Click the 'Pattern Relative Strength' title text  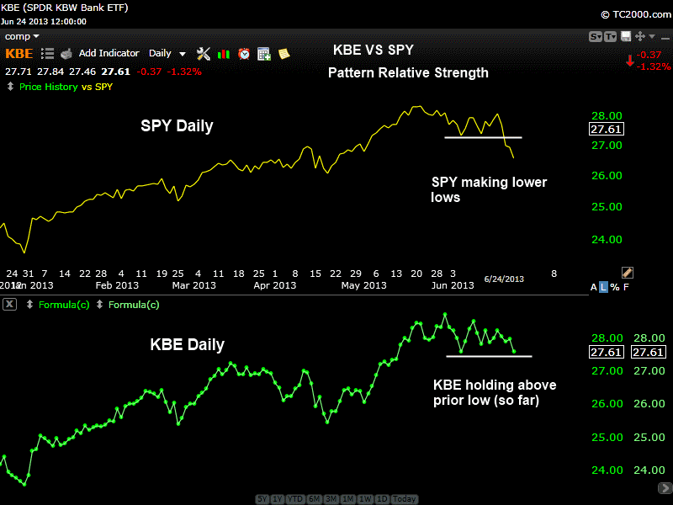pos(408,72)
